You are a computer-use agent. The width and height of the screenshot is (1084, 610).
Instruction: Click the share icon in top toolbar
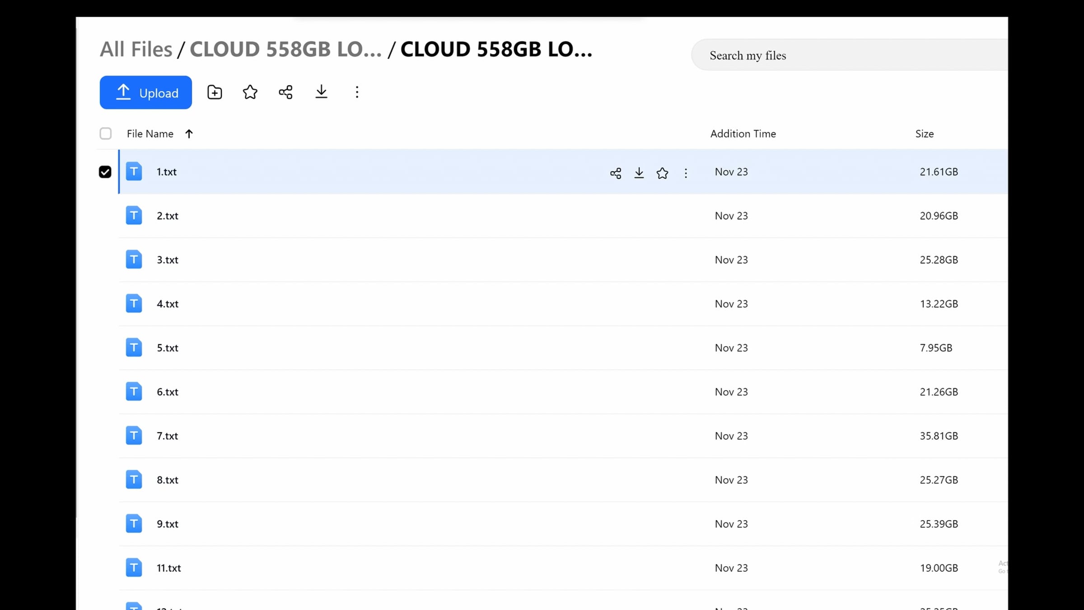(285, 92)
